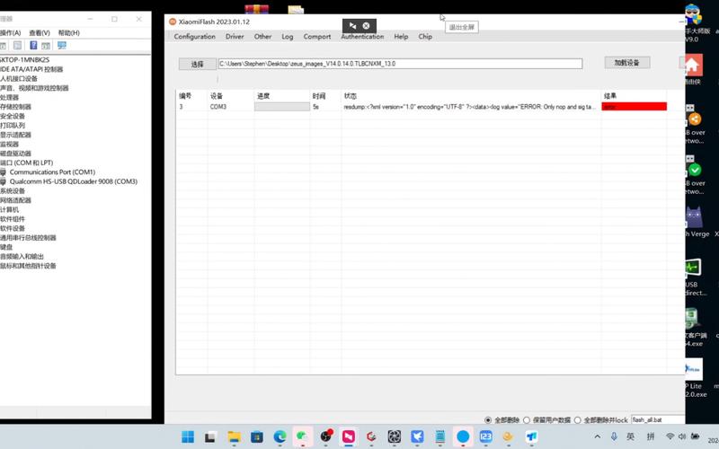Open the Other menu
Image resolution: width=719 pixels, height=449 pixels.
[262, 36]
